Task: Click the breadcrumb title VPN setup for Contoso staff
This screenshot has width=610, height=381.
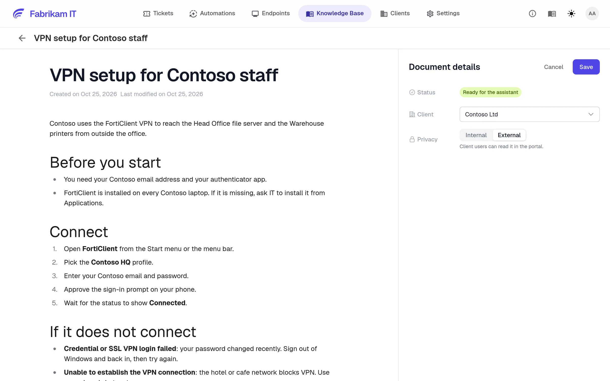Action: pyautogui.click(x=90, y=38)
